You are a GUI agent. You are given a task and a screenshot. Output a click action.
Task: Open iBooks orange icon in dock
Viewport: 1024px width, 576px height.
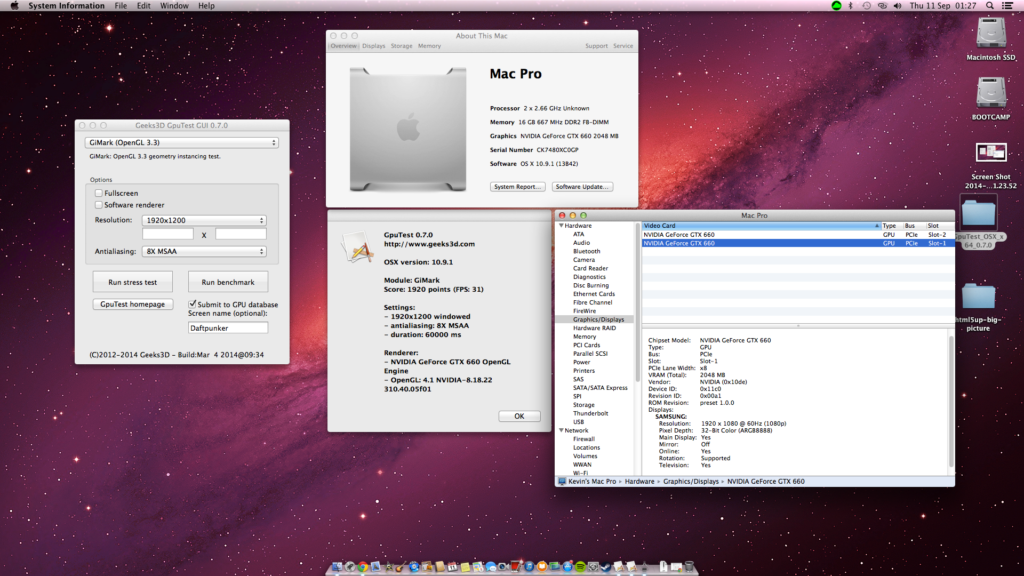tap(542, 566)
